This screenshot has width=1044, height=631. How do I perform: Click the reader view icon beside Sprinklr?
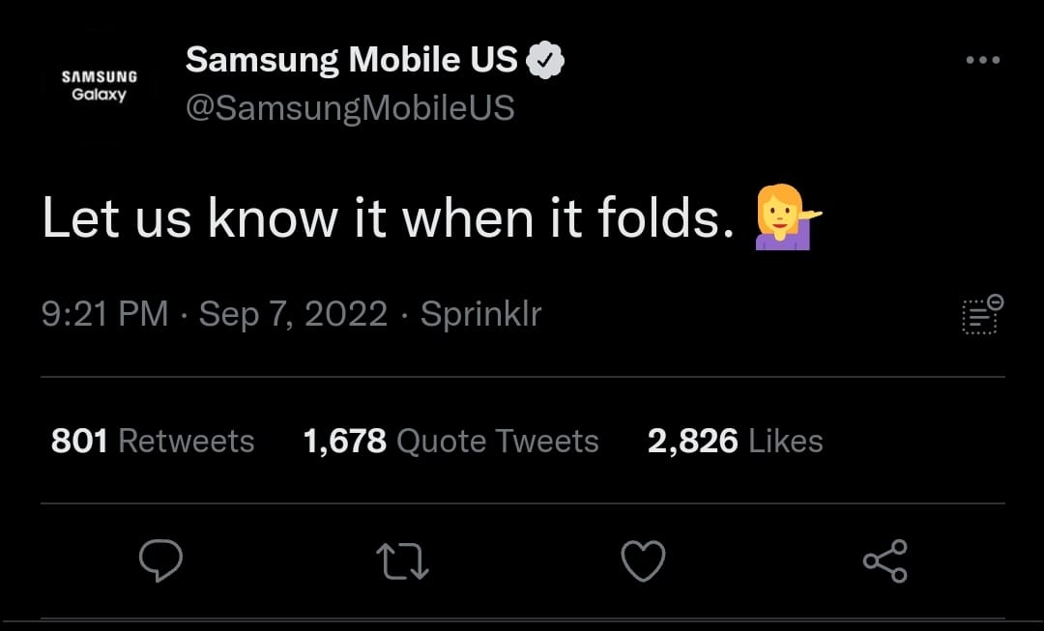tap(982, 314)
